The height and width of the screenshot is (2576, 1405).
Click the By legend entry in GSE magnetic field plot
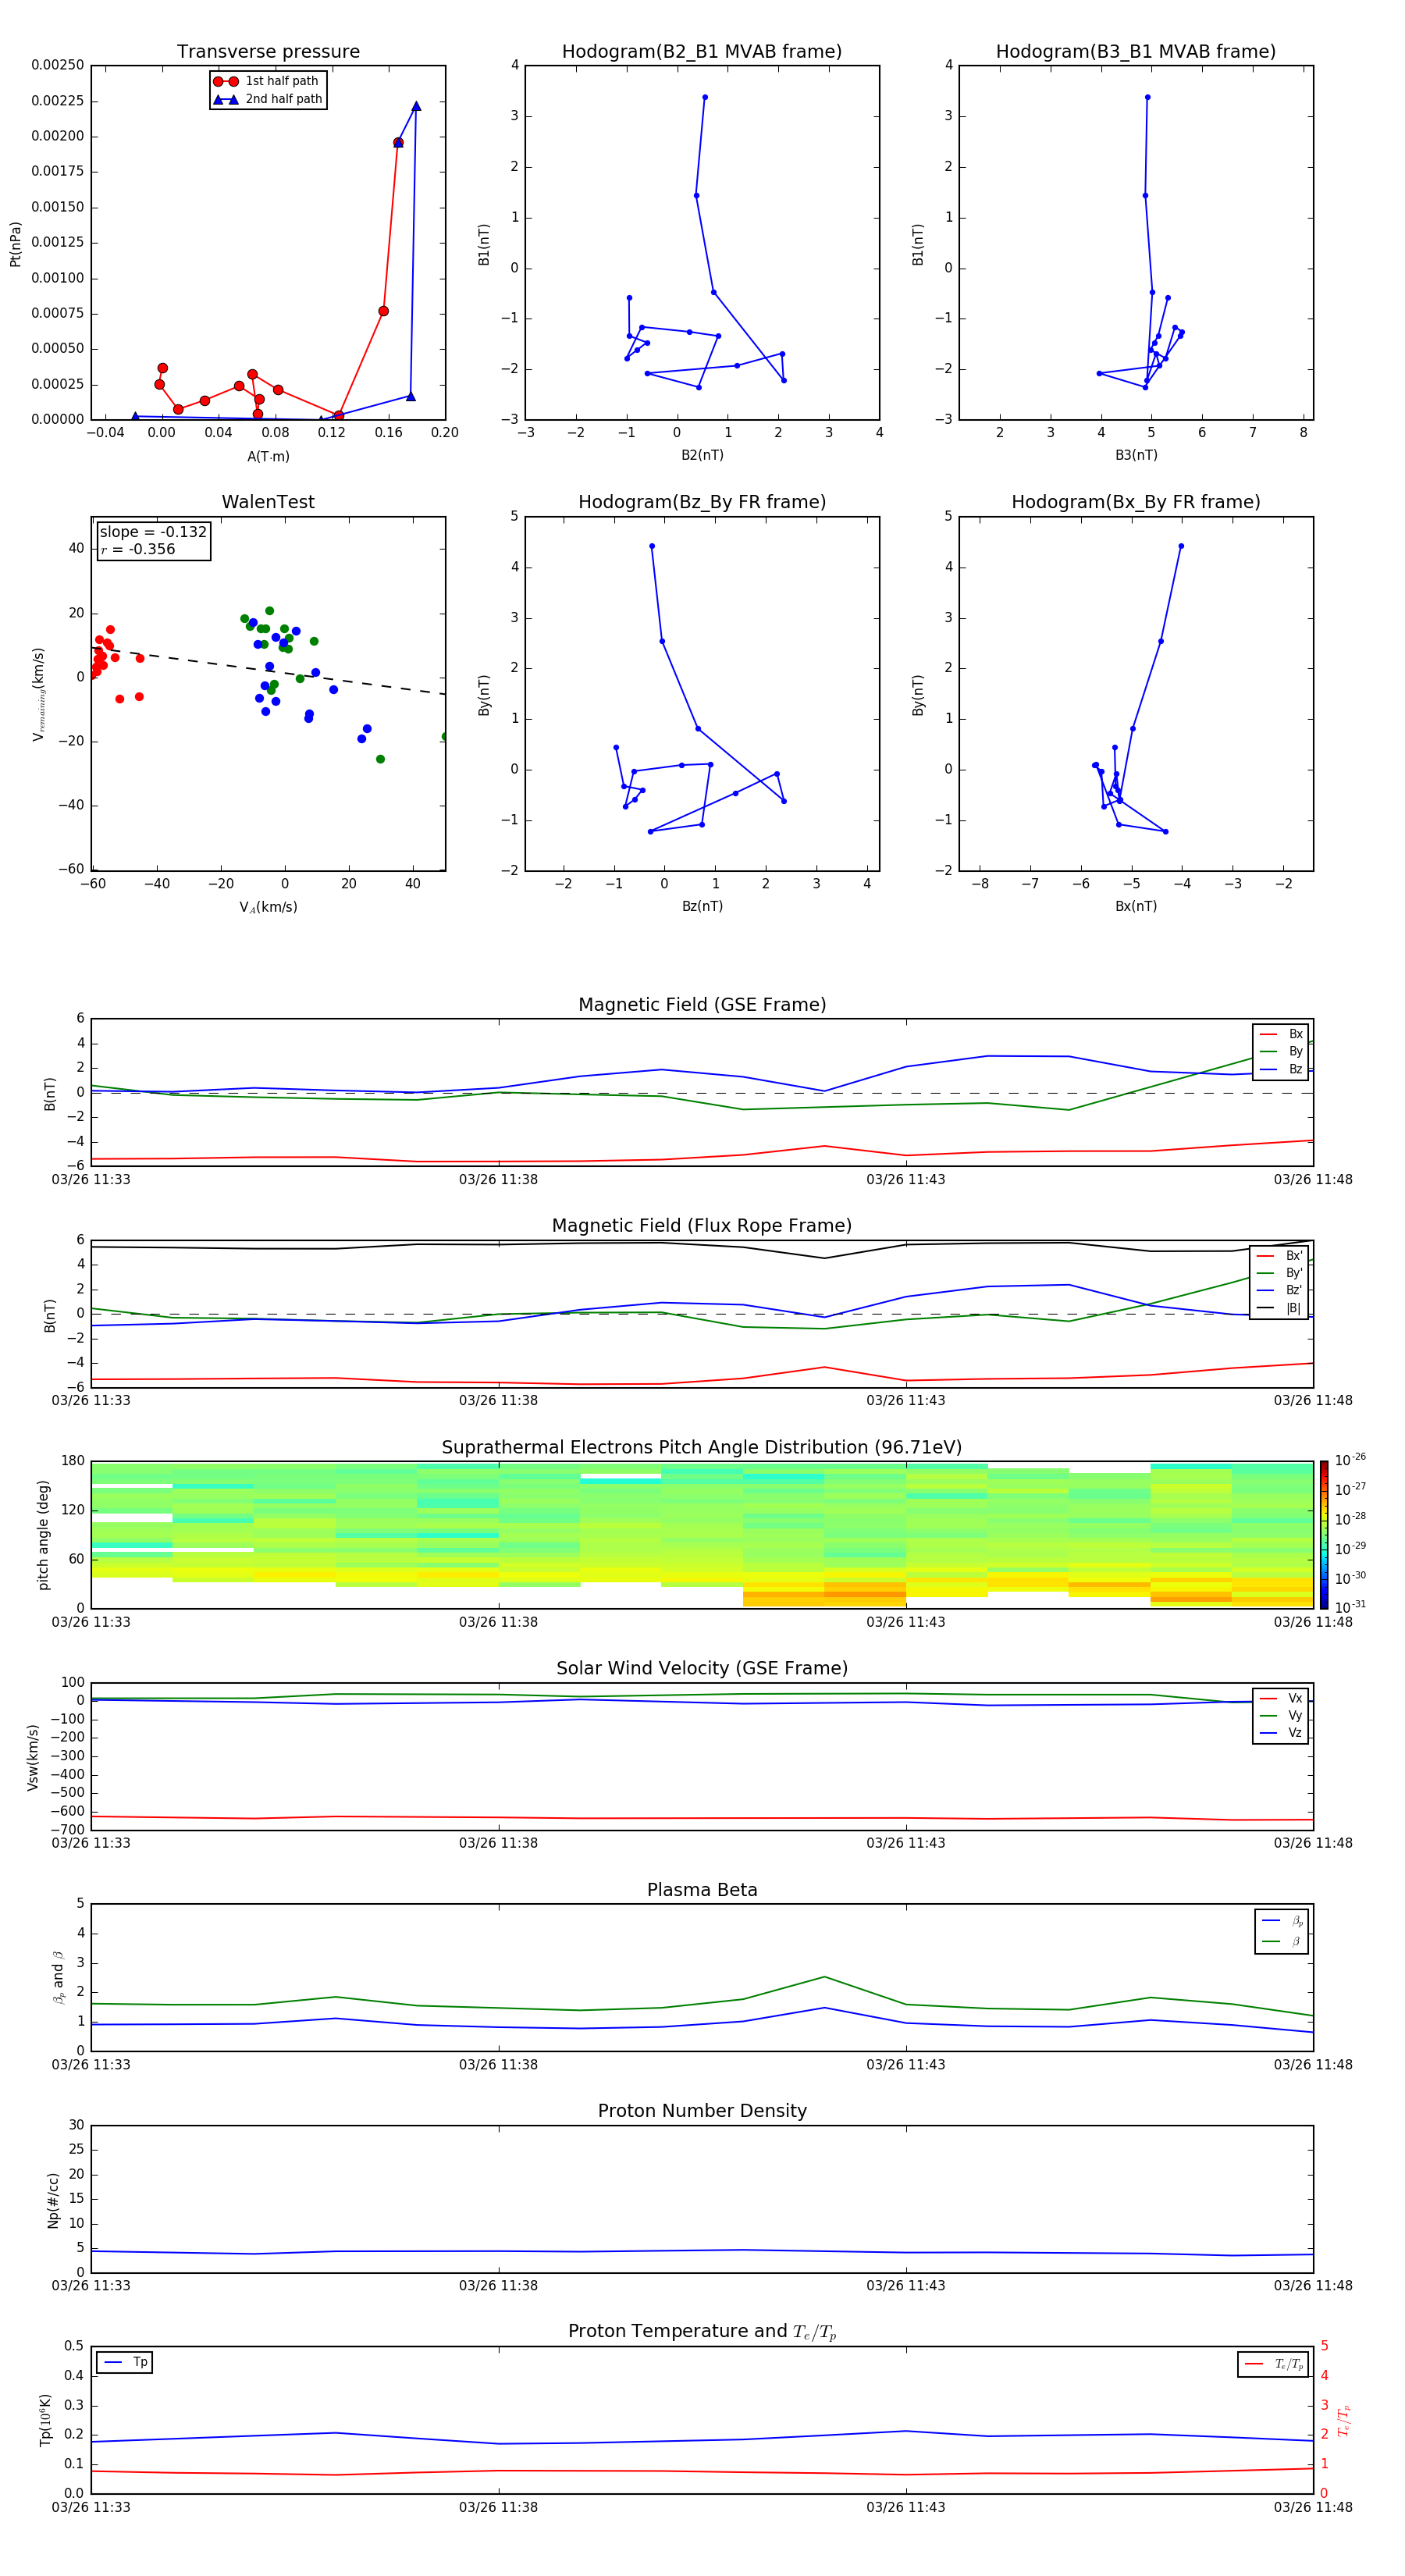pos(1281,1051)
